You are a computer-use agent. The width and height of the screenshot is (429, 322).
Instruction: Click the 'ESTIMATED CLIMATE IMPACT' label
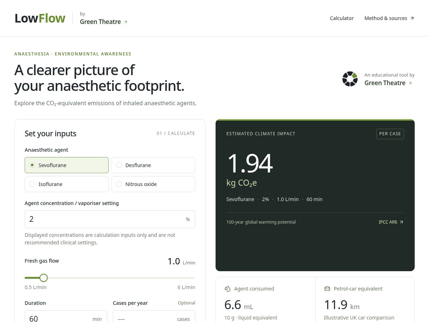(261, 134)
